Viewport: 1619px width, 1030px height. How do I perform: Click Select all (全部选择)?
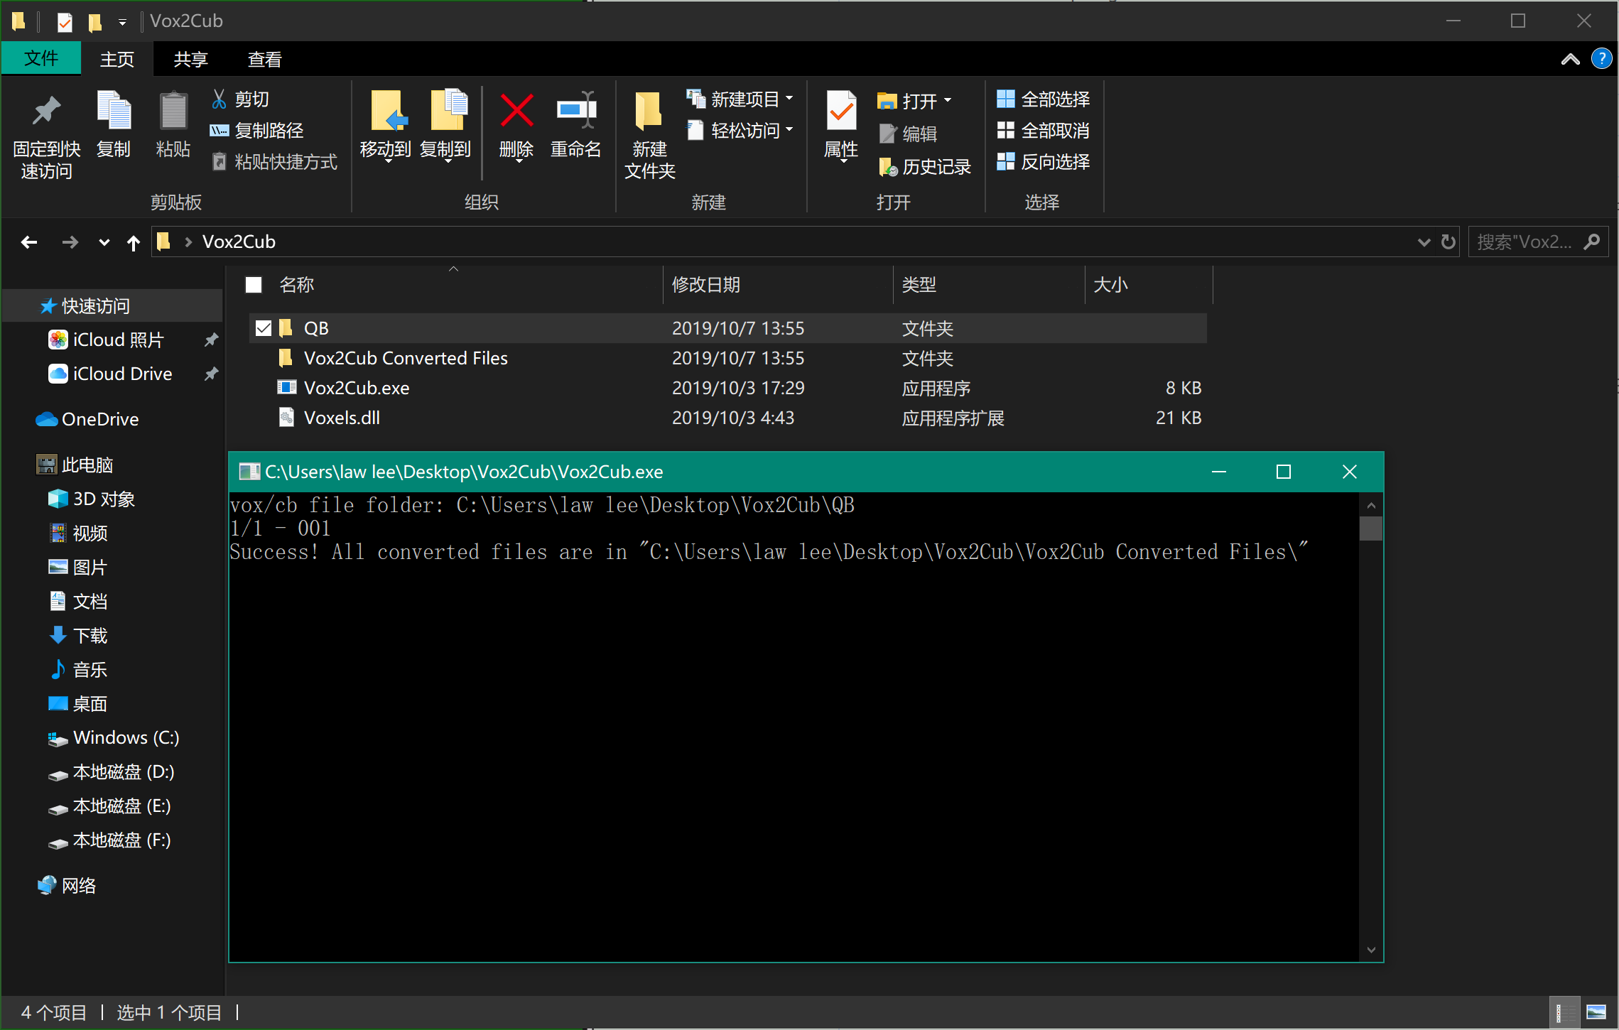pyautogui.click(x=1043, y=99)
